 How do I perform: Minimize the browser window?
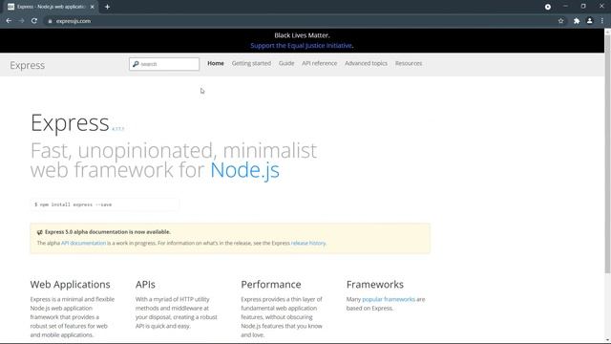click(565, 7)
